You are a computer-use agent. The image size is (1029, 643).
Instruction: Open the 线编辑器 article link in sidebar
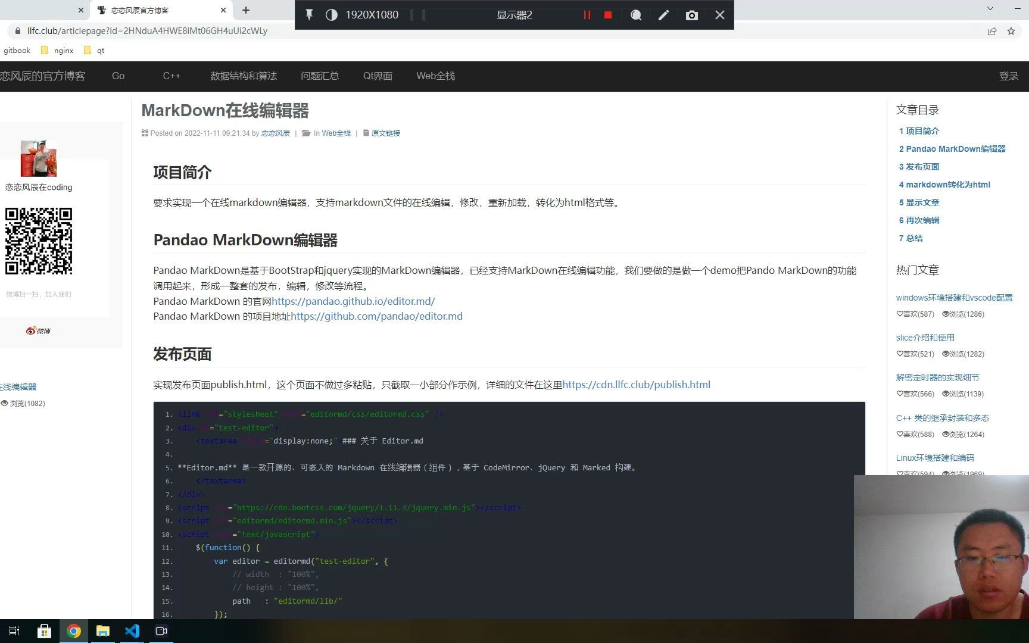click(x=18, y=387)
